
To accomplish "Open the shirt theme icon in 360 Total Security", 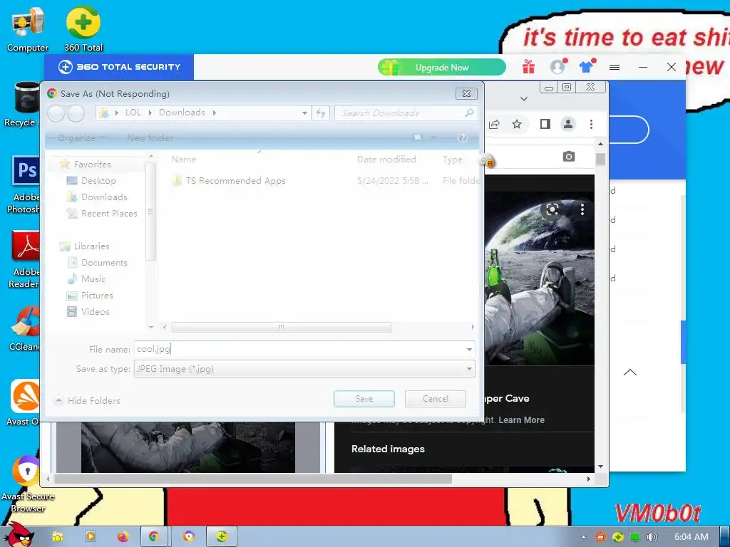I will [587, 66].
